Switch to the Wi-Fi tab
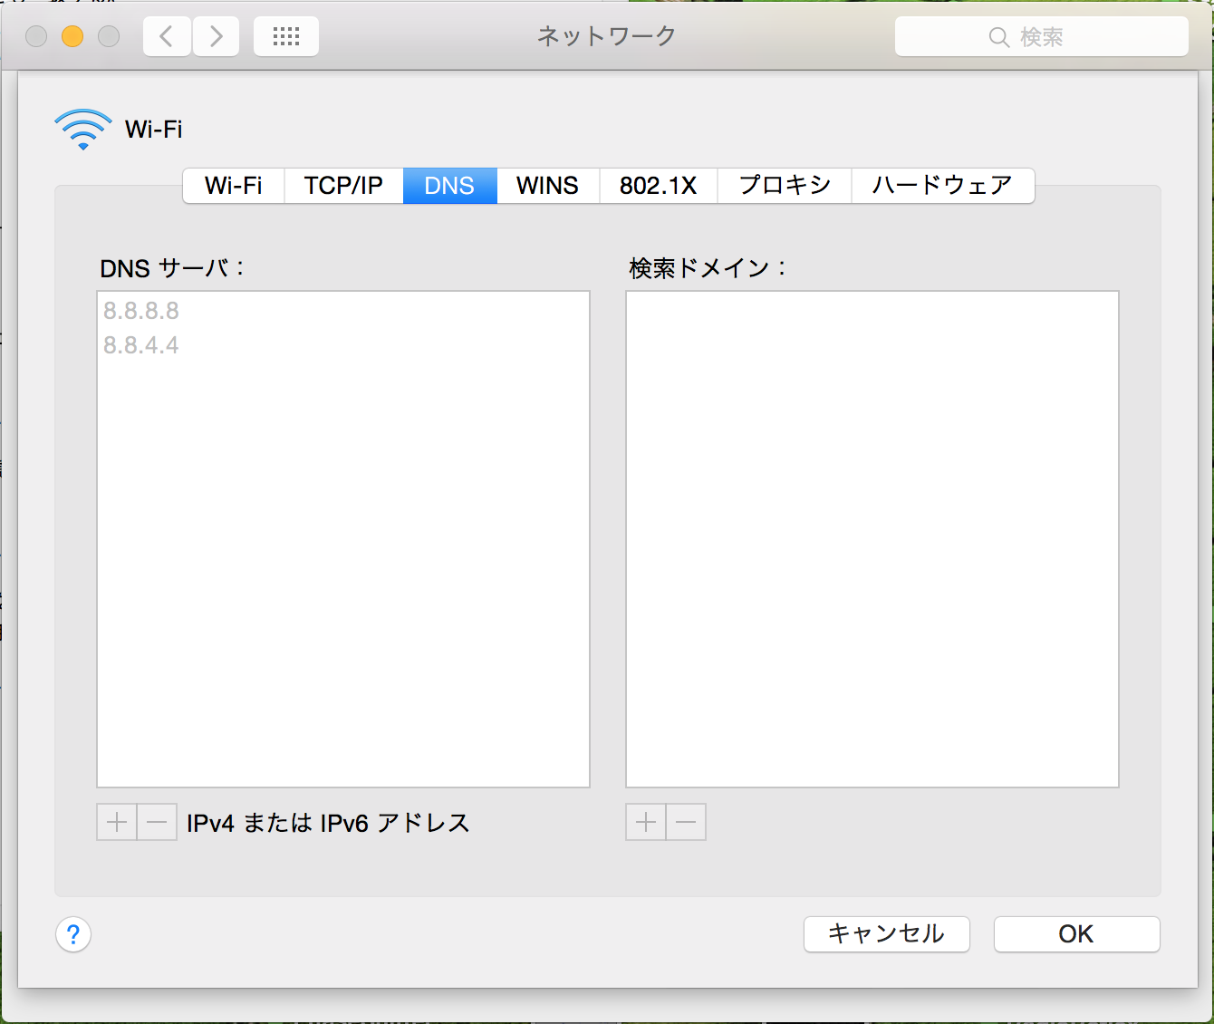Image resolution: width=1214 pixels, height=1024 pixels. tap(234, 186)
